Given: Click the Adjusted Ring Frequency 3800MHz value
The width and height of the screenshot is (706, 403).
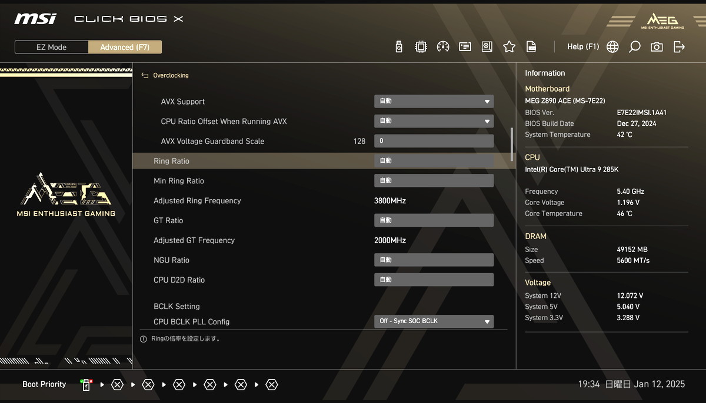Looking at the screenshot, I should (x=390, y=201).
